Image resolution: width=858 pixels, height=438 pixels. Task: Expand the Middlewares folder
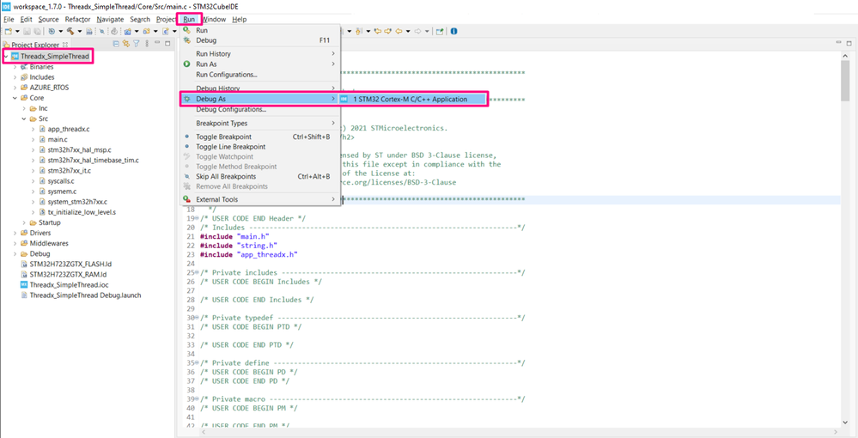pyautogui.click(x=15, y=243)
